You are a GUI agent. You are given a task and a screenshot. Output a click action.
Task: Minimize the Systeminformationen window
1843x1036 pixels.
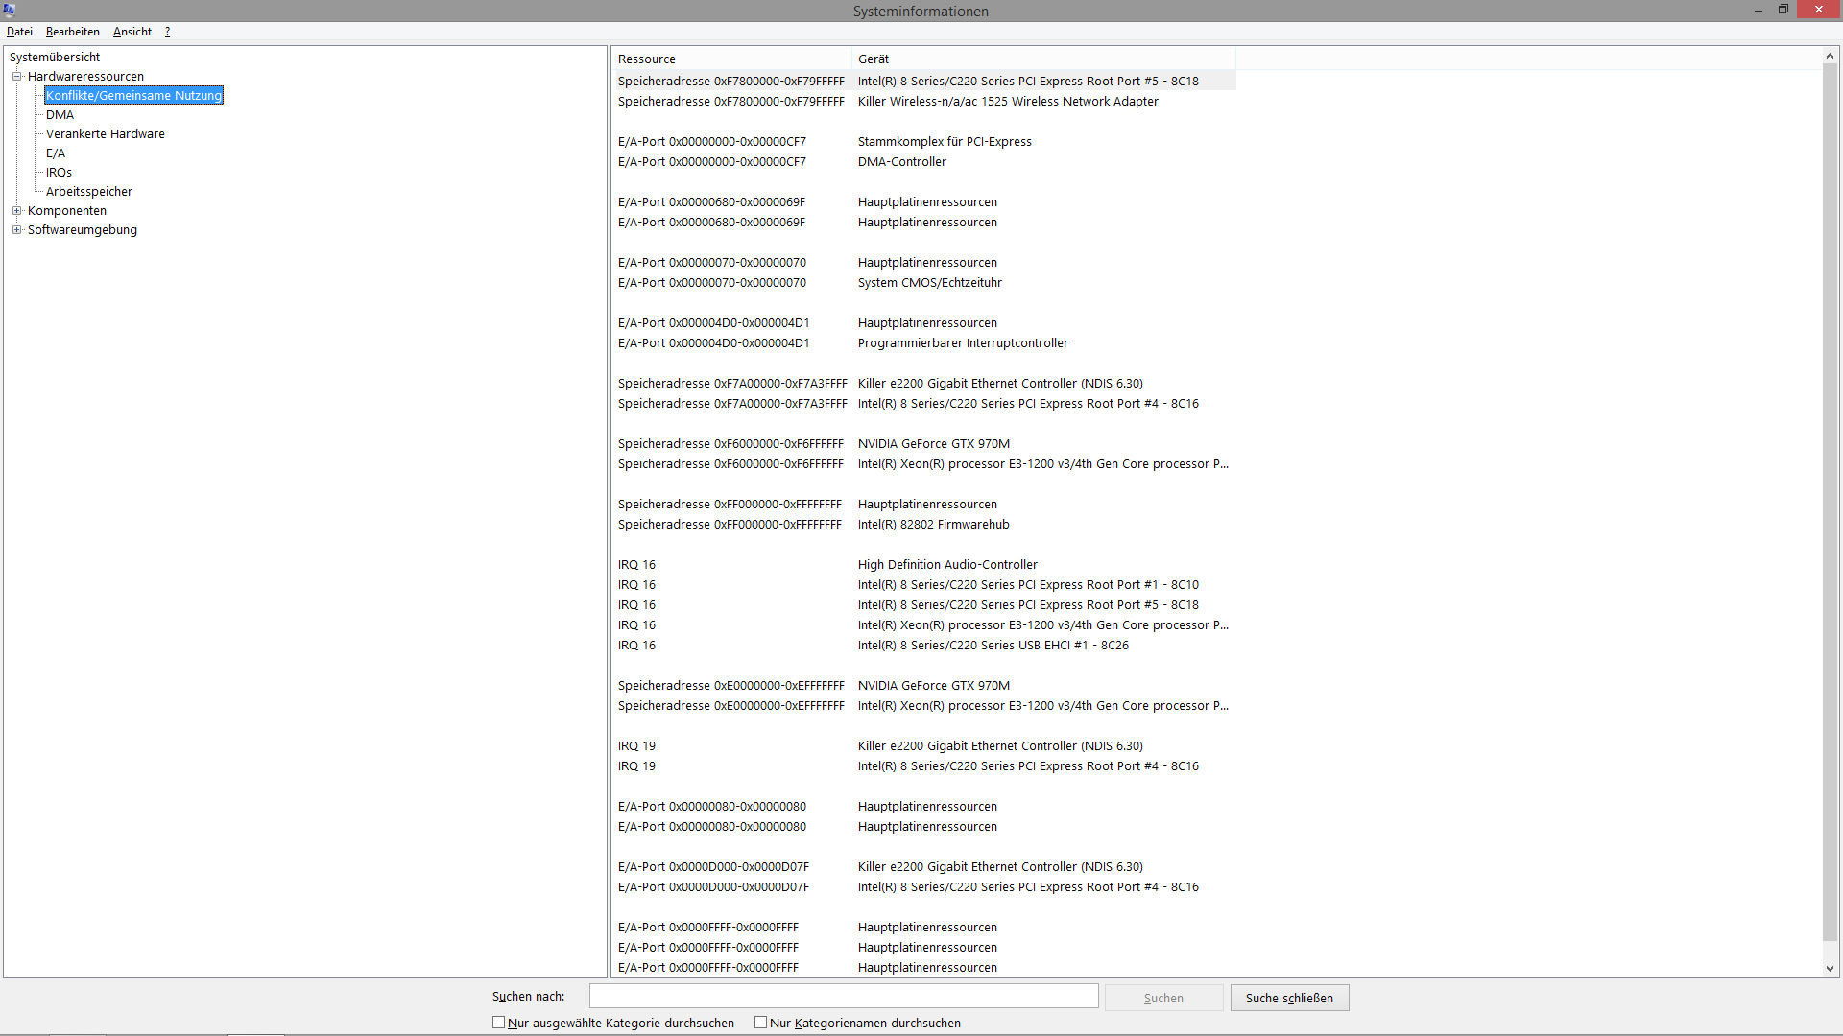1758,10
